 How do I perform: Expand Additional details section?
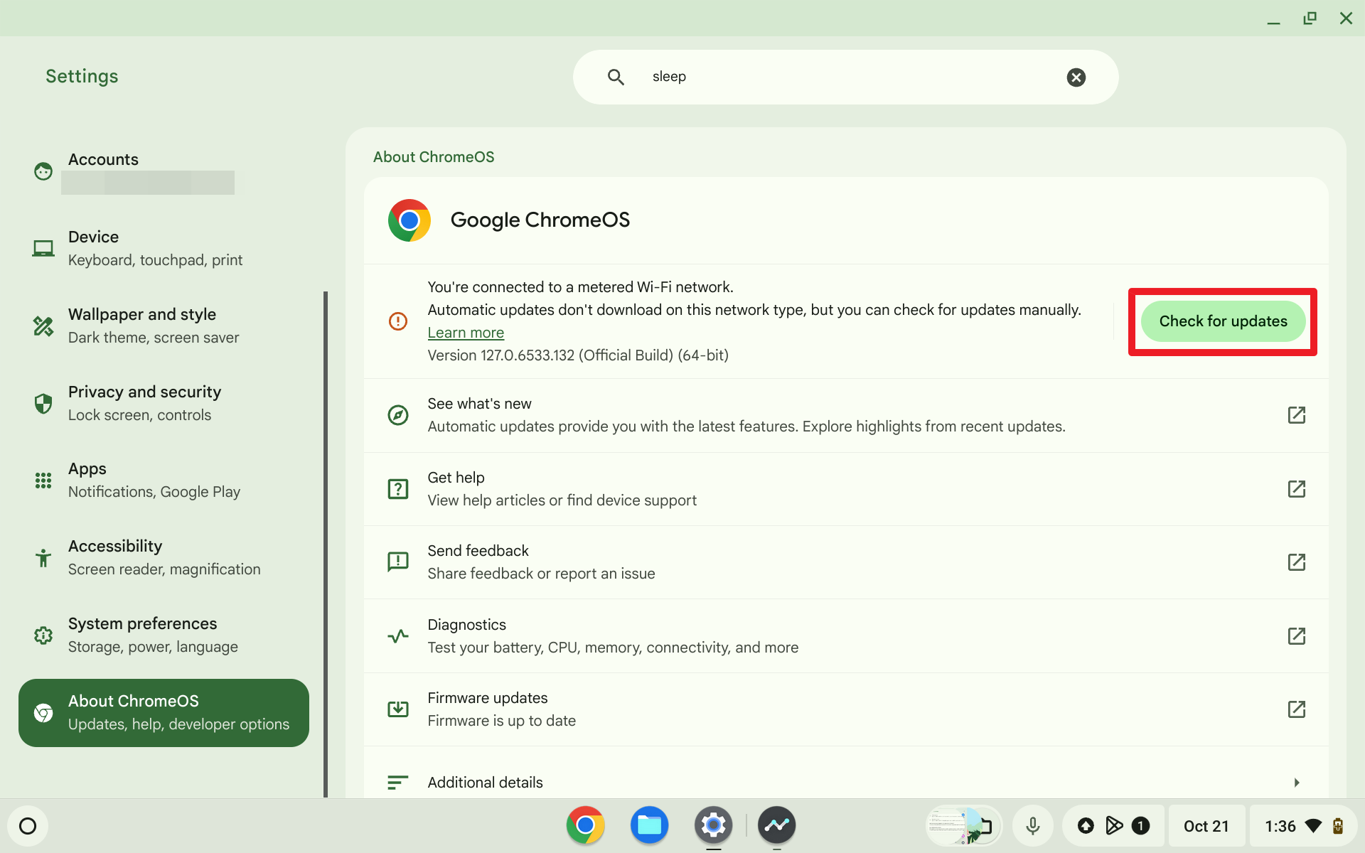(x=1297, y=781)
